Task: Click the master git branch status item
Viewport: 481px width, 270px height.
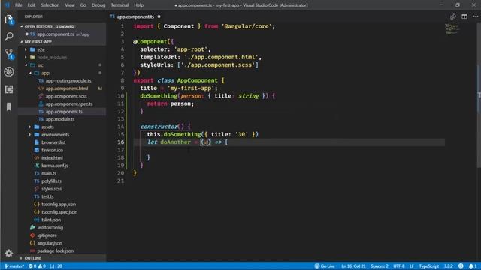Action: (14, 266)
